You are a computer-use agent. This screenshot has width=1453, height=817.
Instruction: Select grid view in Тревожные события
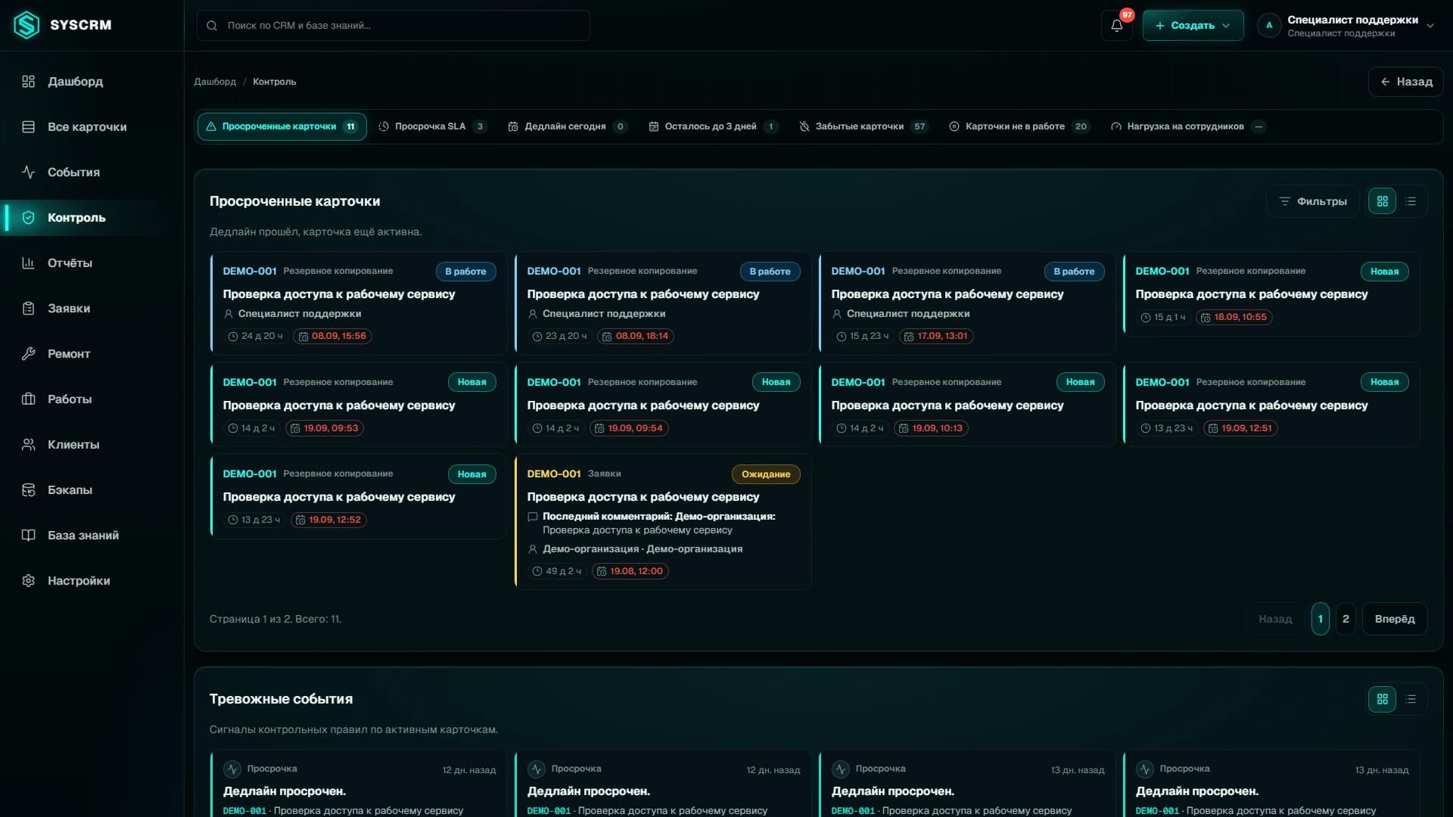[1382, 699]
